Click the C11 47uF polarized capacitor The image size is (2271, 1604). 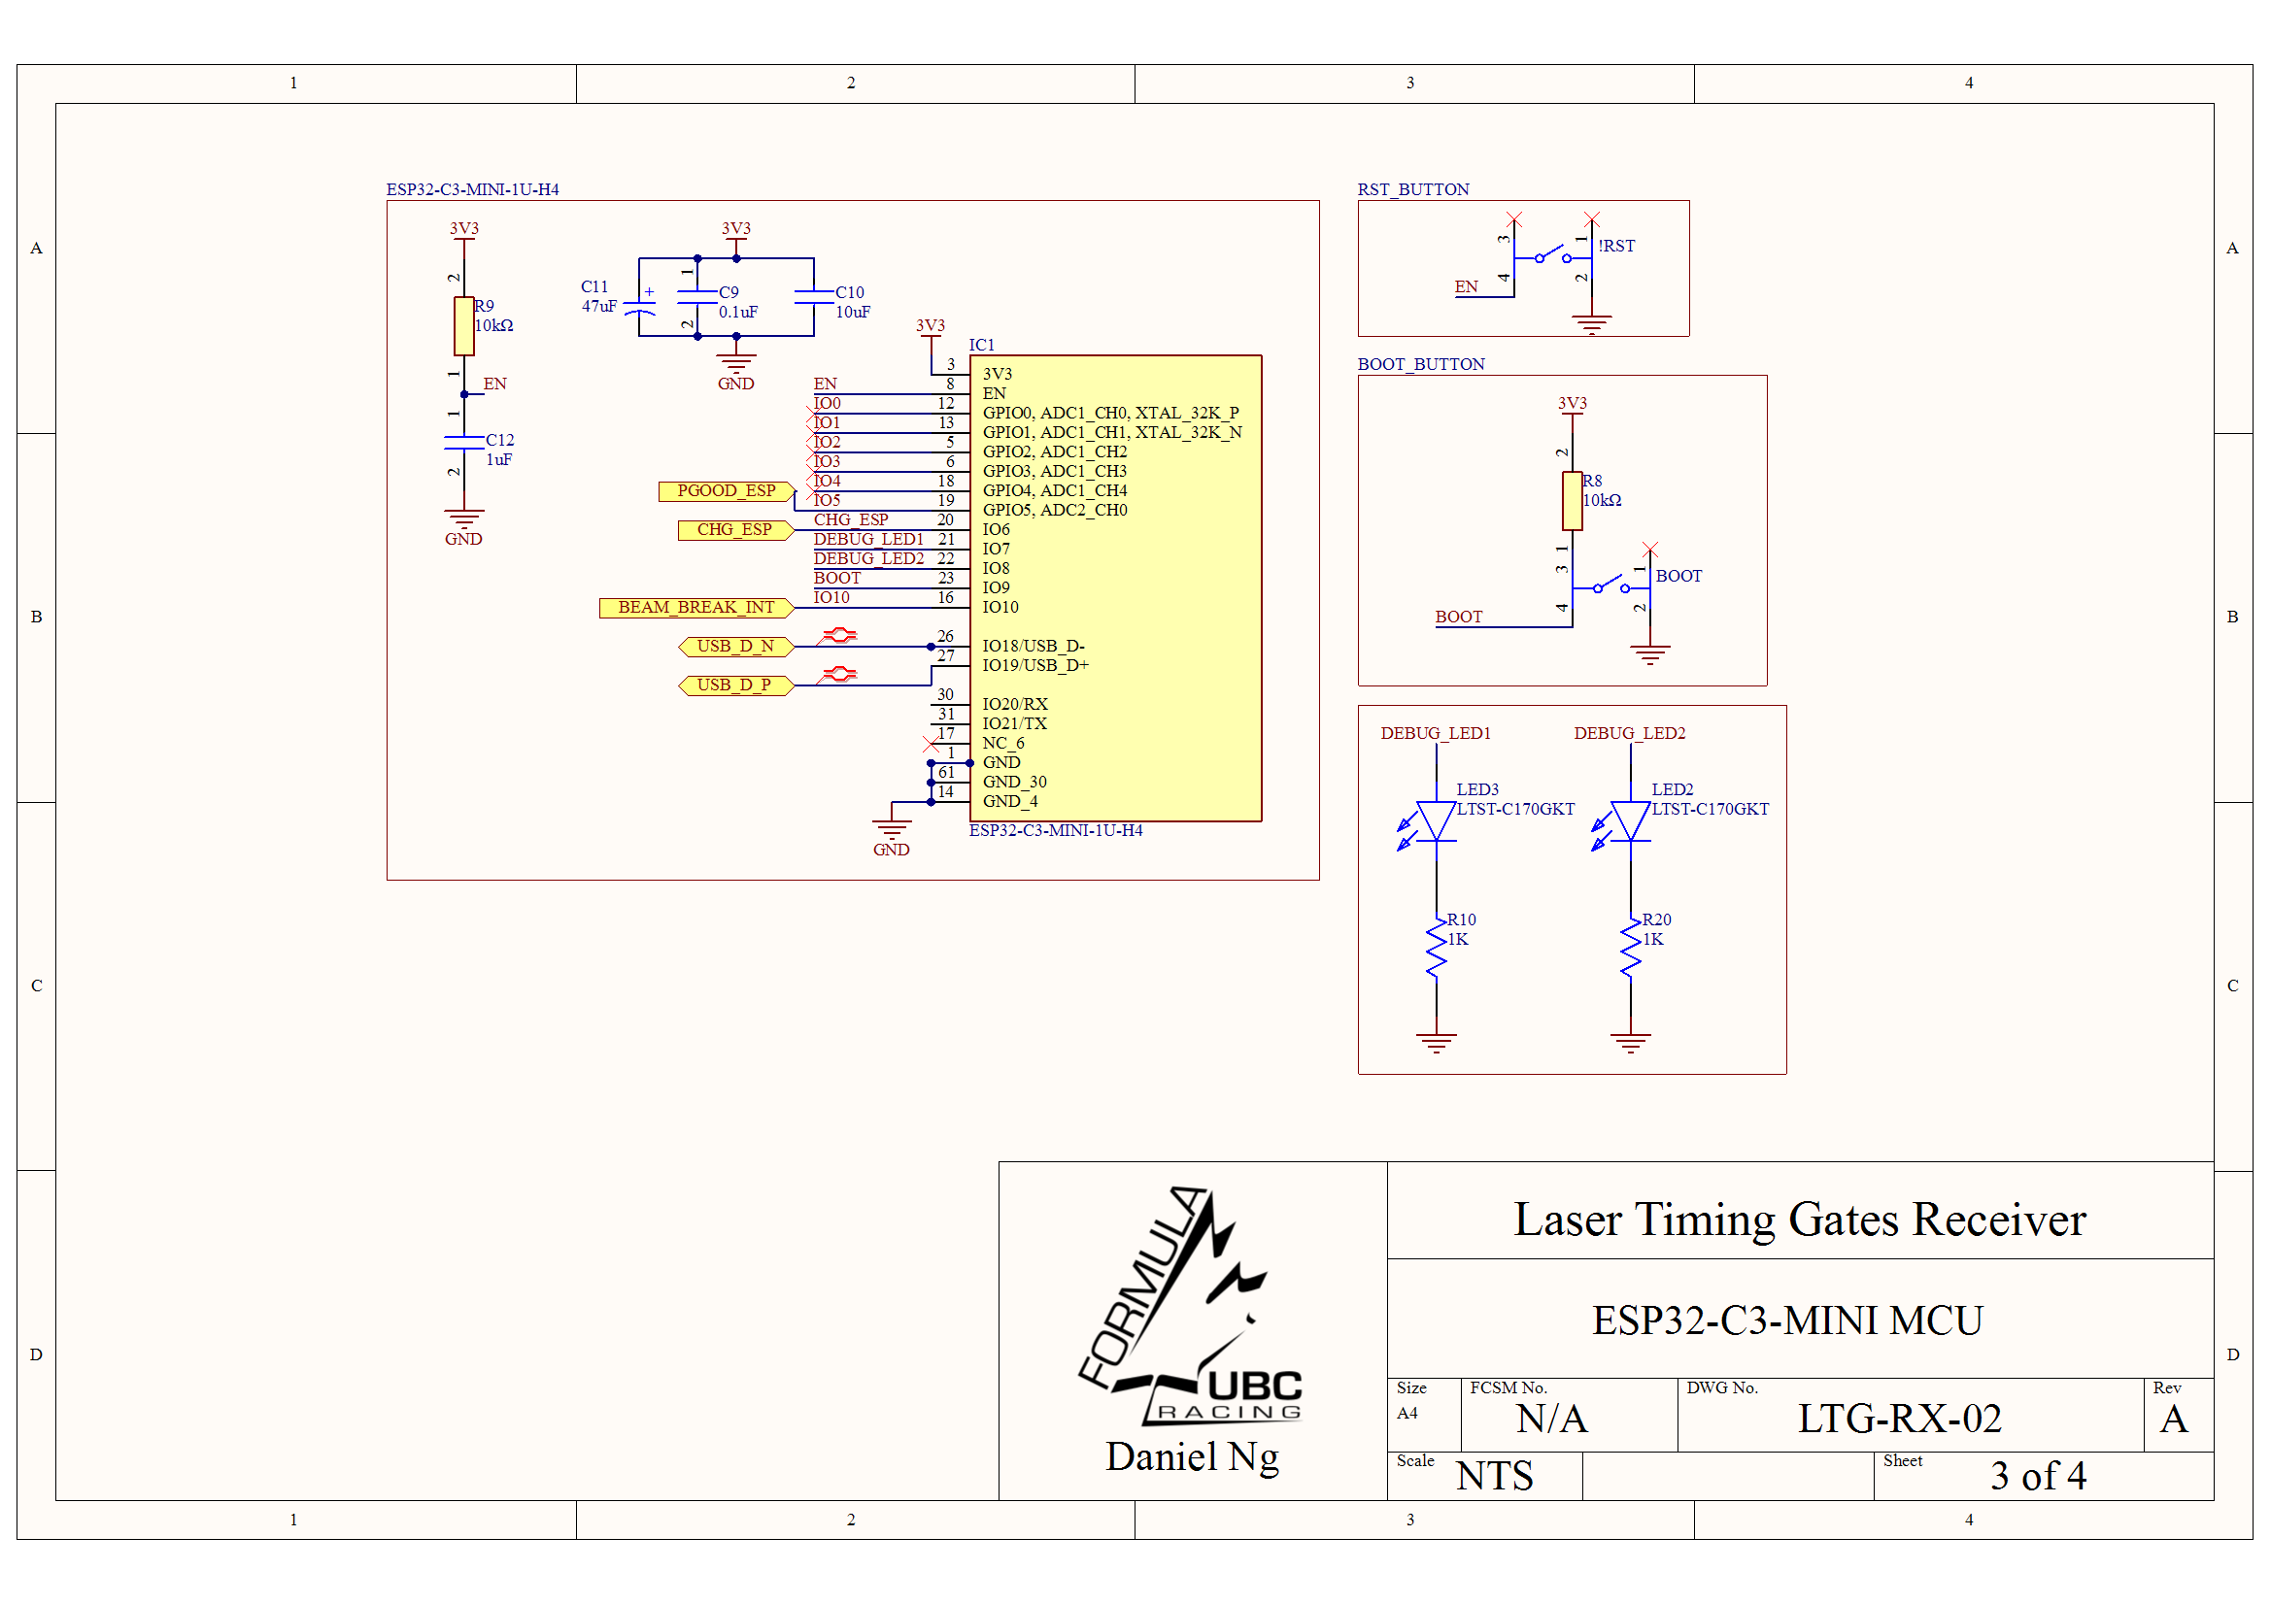(x=639, y=306)
